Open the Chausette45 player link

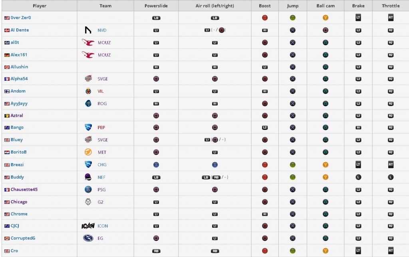tap(24, 189)
